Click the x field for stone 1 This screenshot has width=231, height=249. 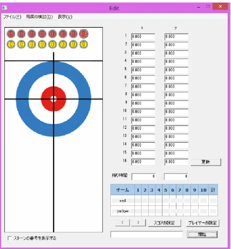[143, 37]
